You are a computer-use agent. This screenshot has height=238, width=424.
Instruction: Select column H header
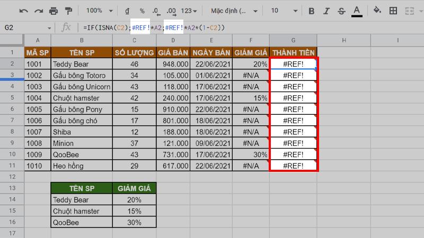(x=344, y=40)
